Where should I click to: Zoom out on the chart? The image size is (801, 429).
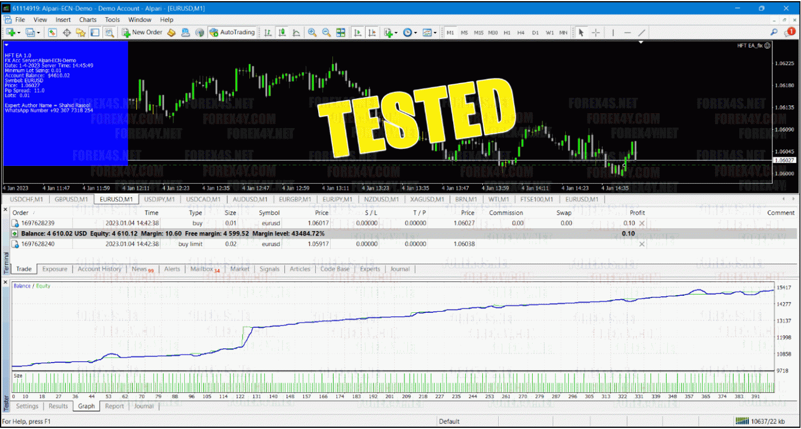click(x=327, y=33)
